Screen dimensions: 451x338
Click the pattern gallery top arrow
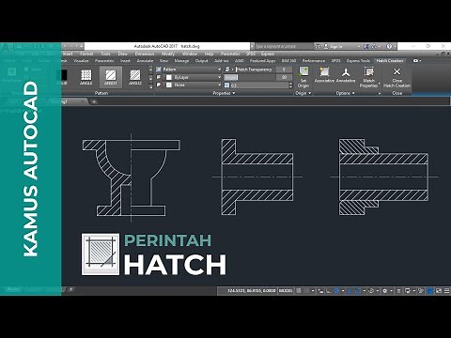click(150, 69)
